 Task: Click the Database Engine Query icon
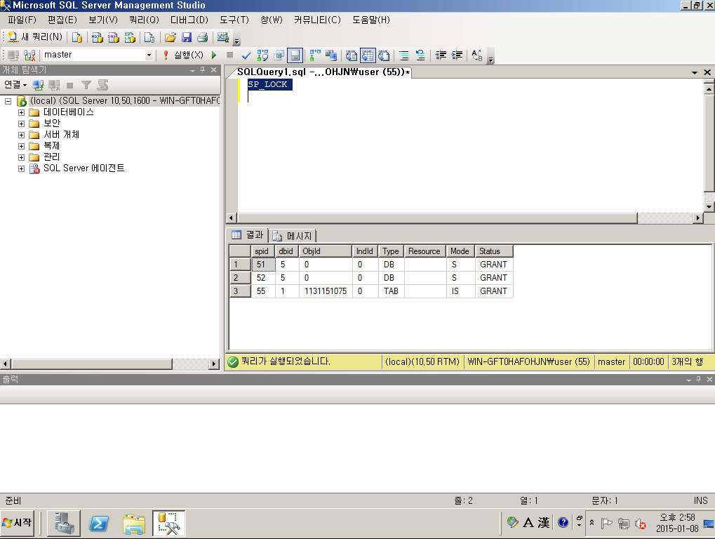[x=77, y=37]
